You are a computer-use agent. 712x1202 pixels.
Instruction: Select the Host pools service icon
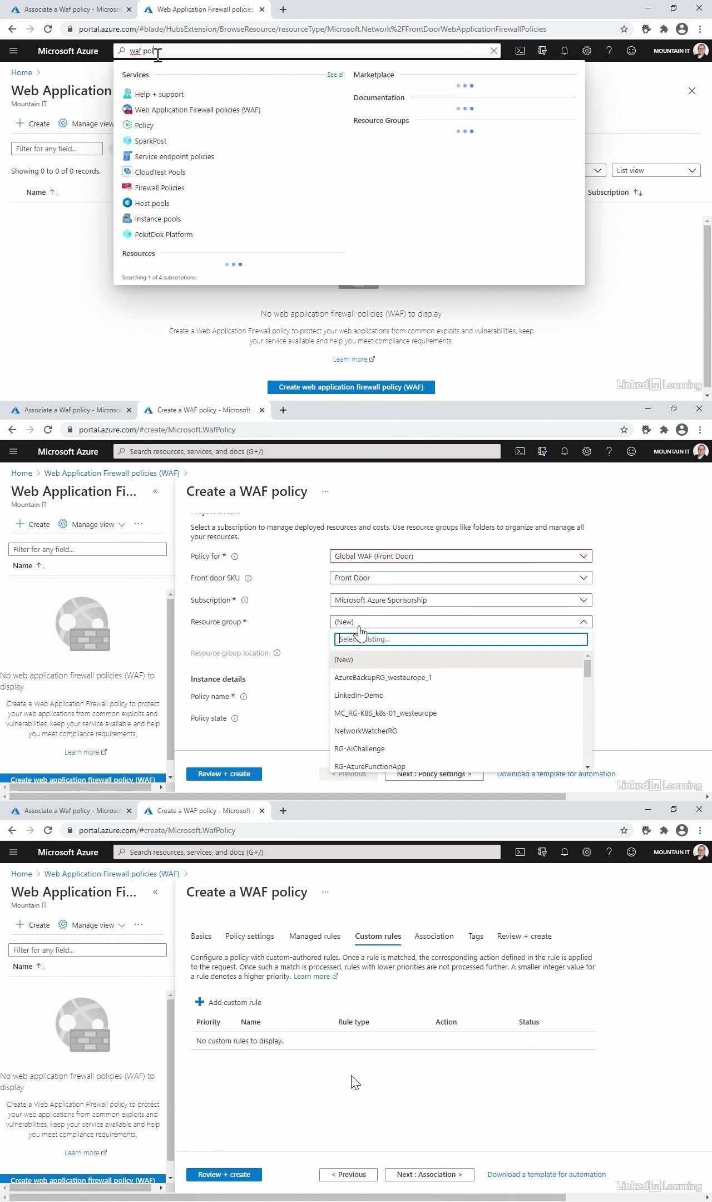127,203
